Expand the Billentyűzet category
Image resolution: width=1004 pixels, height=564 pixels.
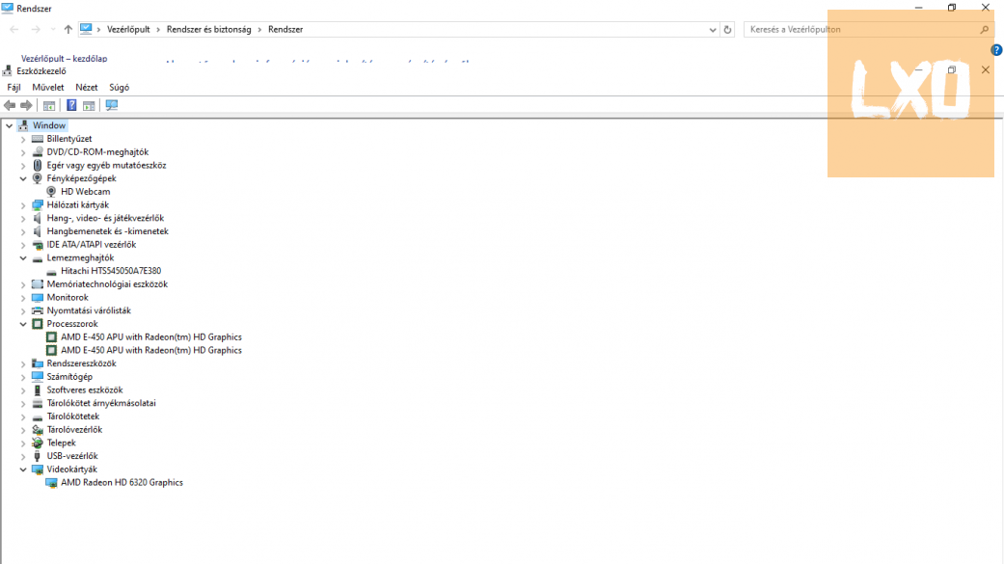point(23,139)
